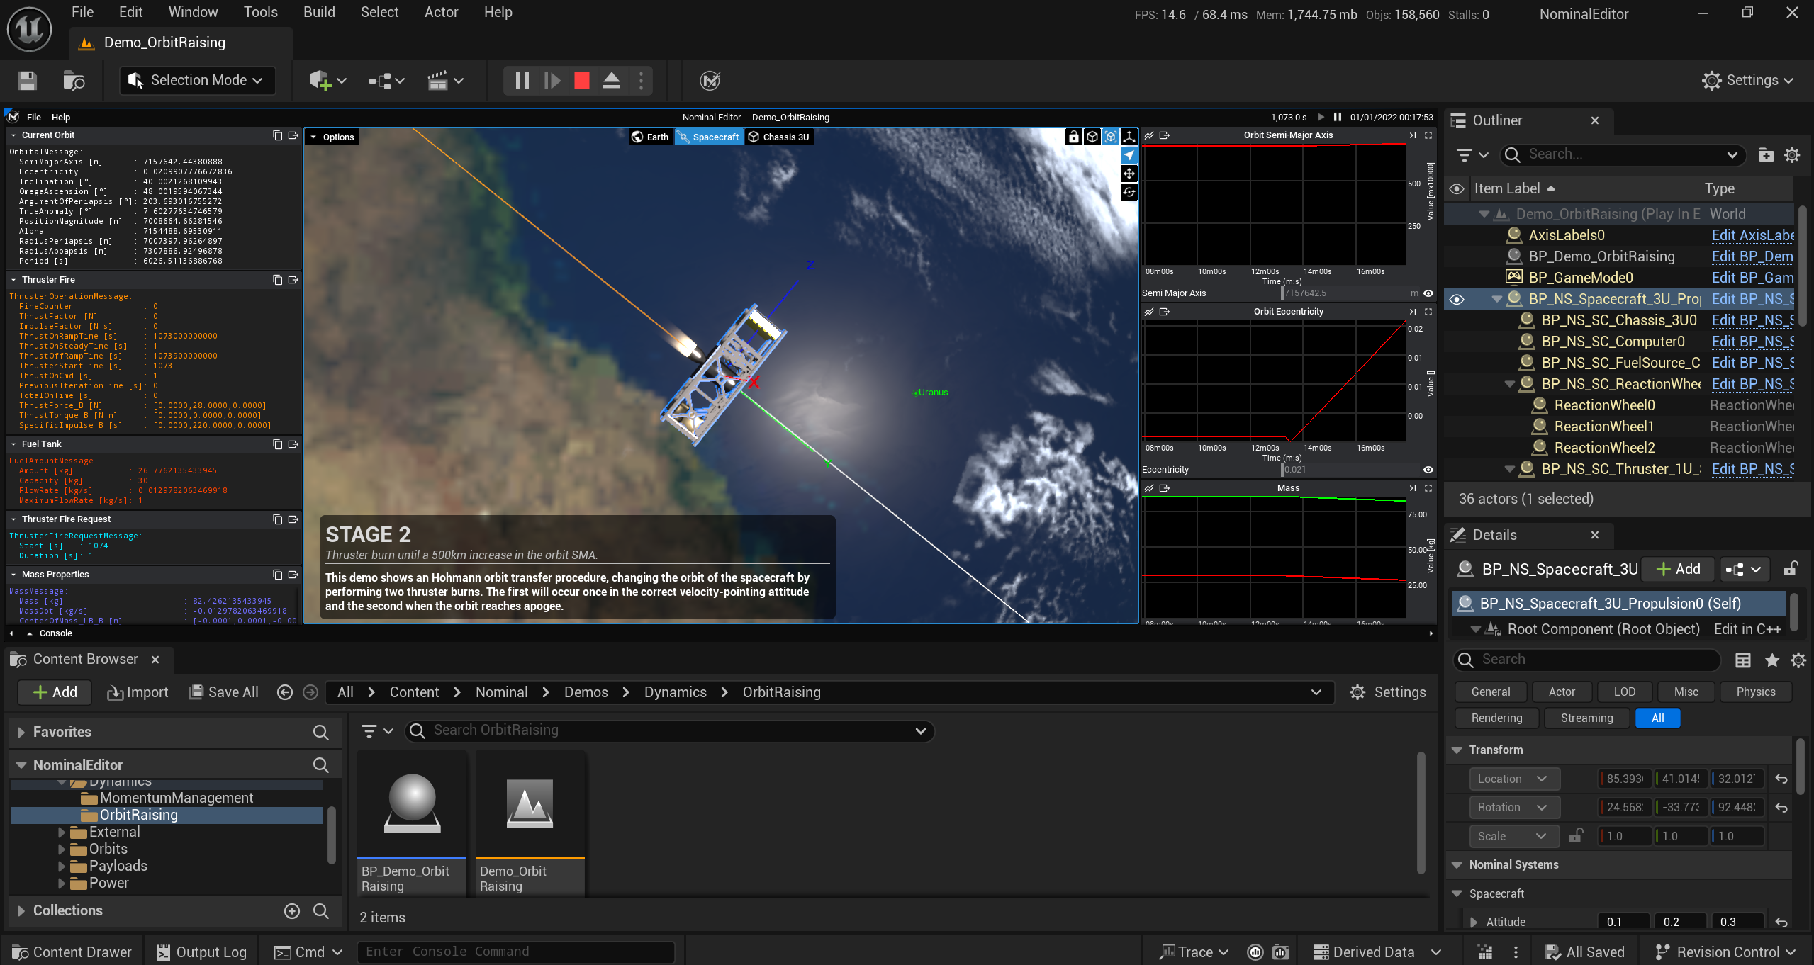
Task: Open the Nominal Editor Help menu
Action: tap(61, 118)
